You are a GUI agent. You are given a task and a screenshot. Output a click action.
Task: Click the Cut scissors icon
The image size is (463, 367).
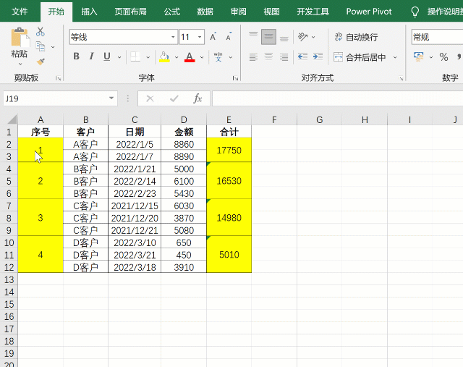(41, 32)
